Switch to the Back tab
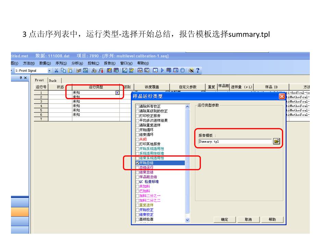 coord(53,81)
